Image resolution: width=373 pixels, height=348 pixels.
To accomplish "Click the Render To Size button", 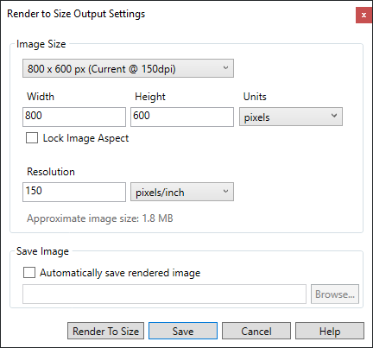I will [106, 331].
